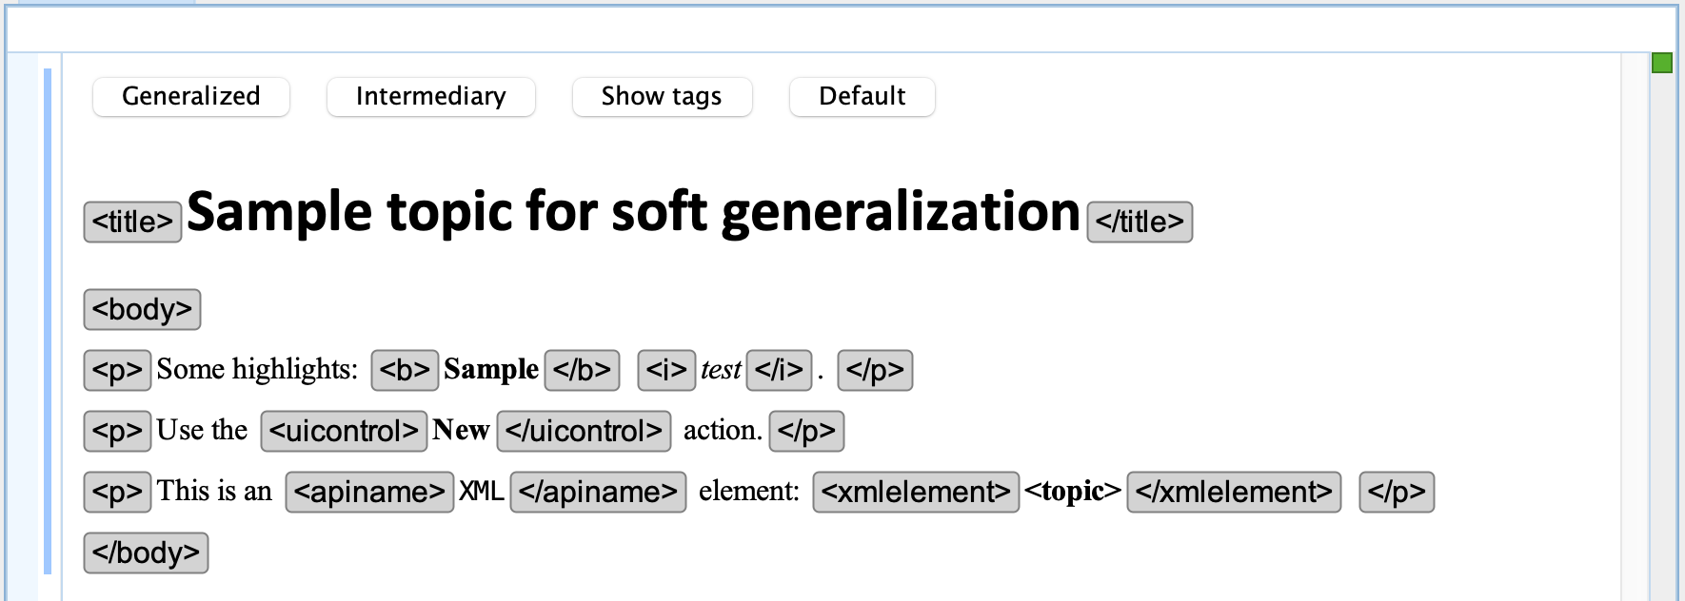The image size is (1685, 601).
Task: Toggle the Show tags button
Action: 662,96
